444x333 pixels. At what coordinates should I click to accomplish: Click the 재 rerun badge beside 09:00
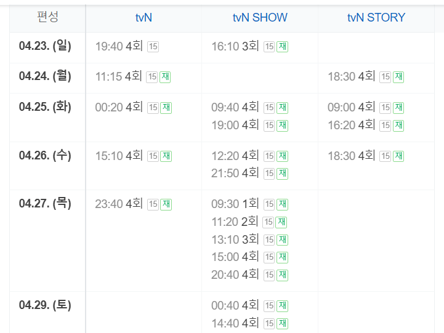[398, 108]
